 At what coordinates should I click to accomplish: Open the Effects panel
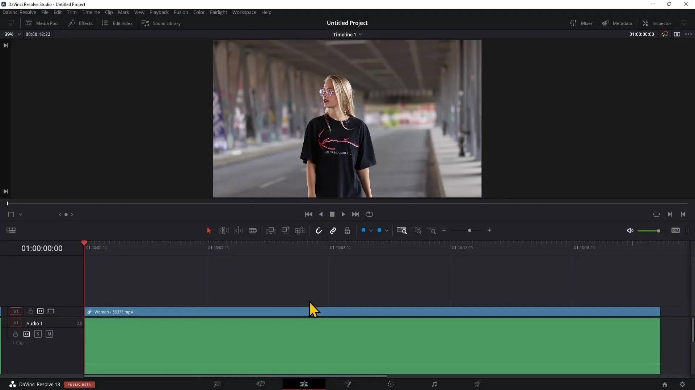coord(80,23)
